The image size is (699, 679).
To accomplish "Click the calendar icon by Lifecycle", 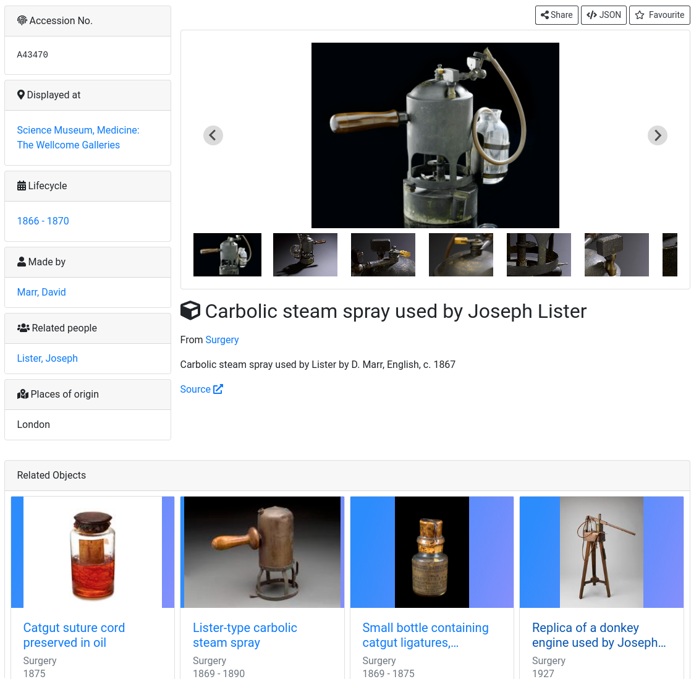I will [x=22, y=186].
